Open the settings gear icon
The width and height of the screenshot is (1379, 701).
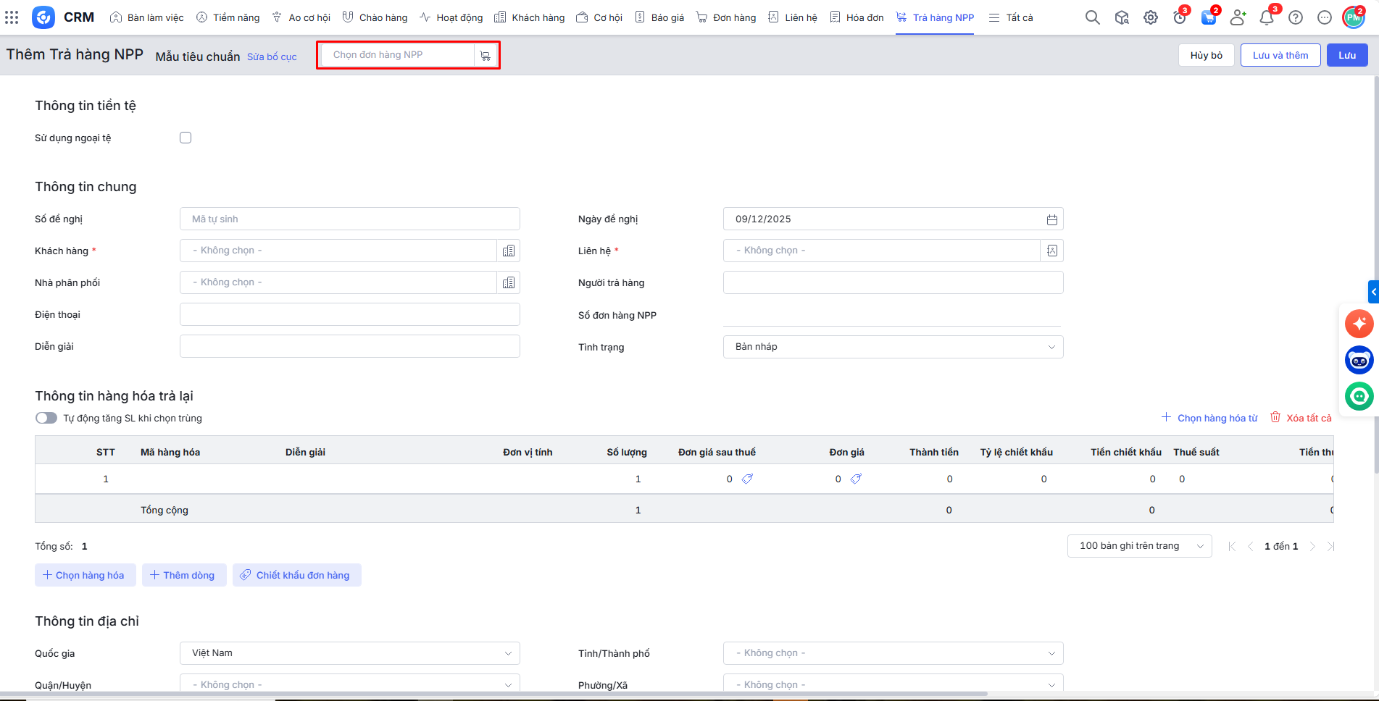[x=1151, y=17]
